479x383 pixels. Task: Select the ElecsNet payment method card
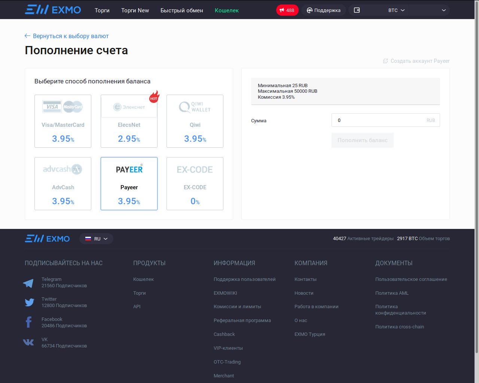pos(129,121)
